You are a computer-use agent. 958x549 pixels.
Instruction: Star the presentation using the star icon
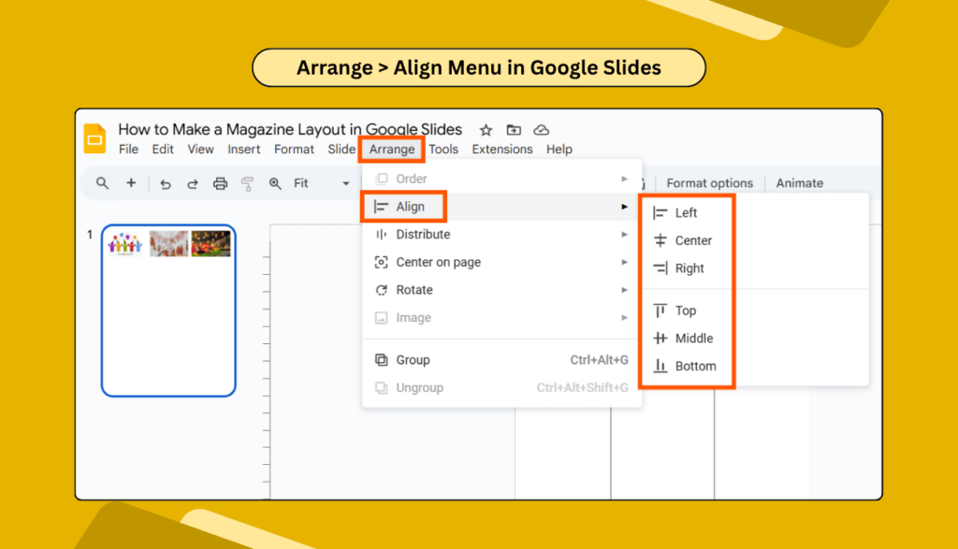click(x=485, y=130)
